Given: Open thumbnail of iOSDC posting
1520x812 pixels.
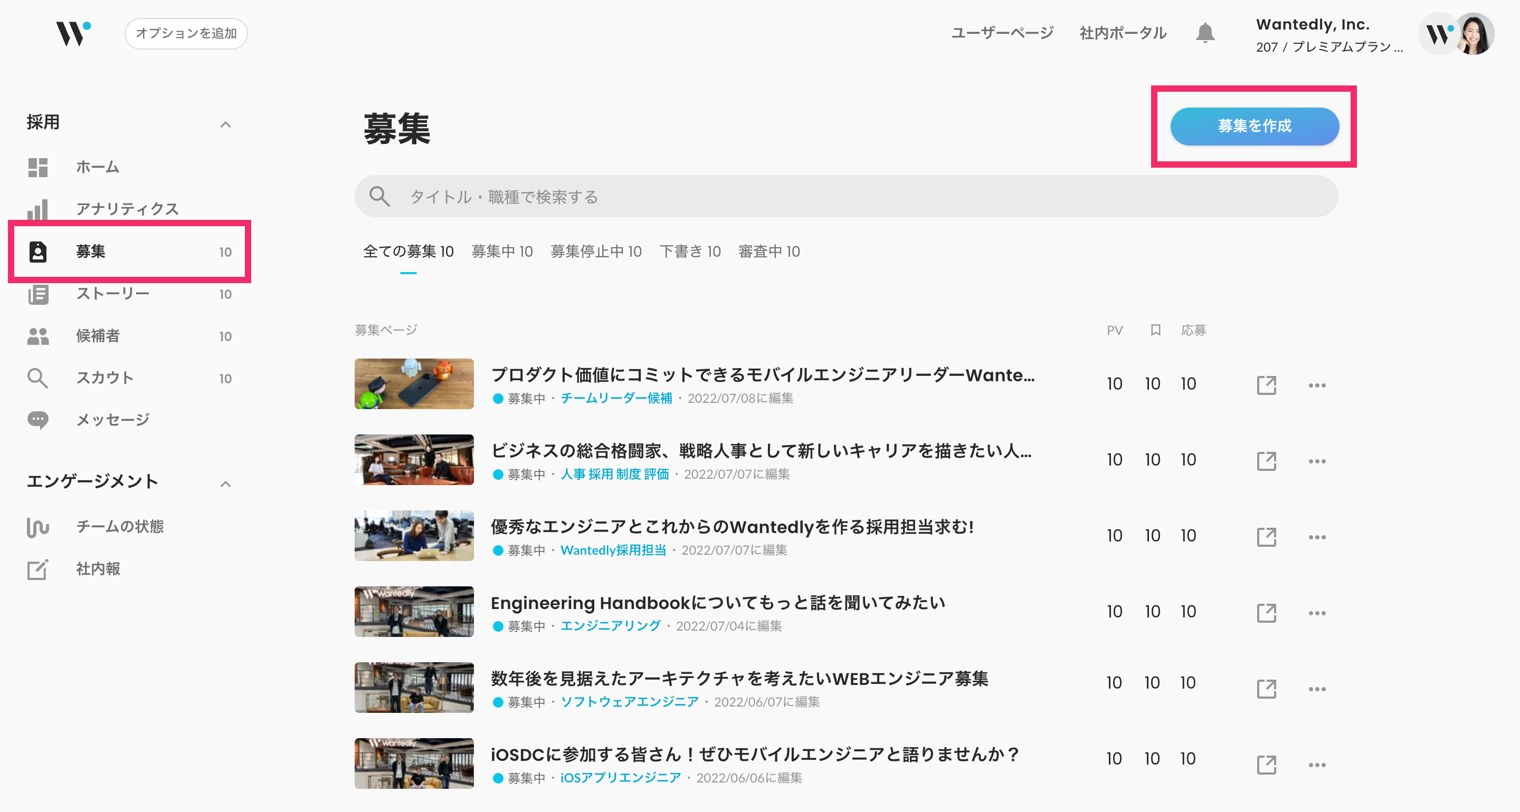Looking at the screenshot, I should [x=414, y=763].
